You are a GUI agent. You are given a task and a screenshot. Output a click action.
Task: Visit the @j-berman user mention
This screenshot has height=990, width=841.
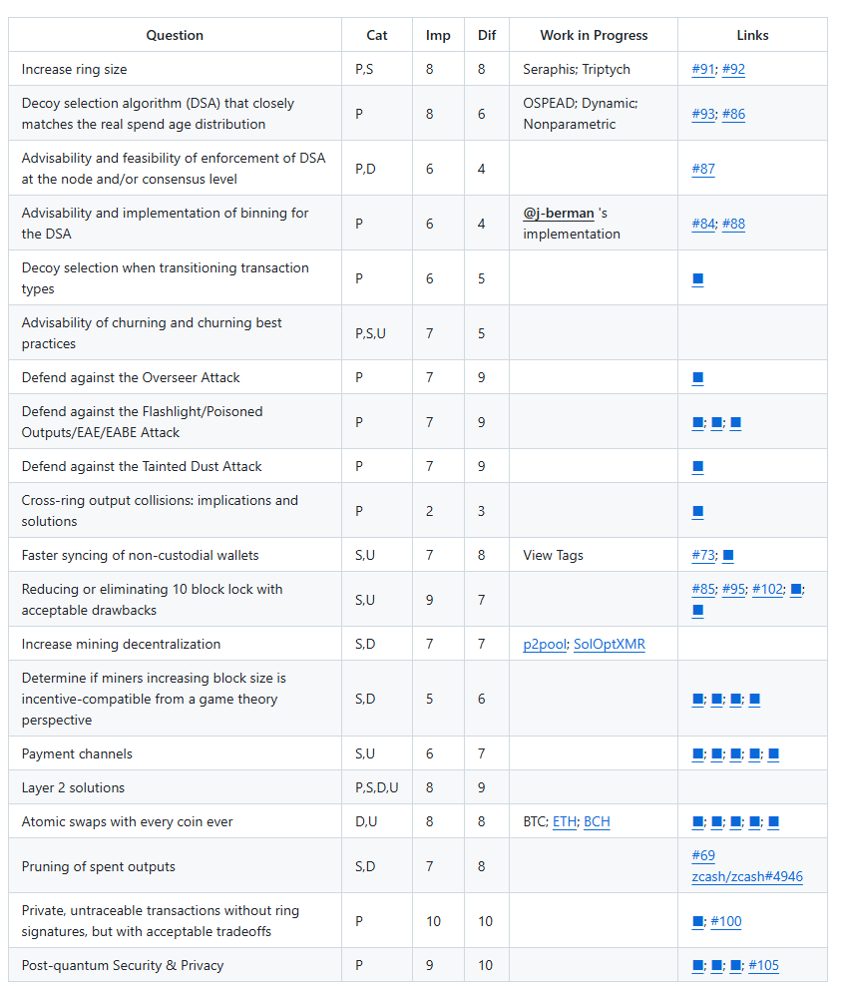[558, 214]
